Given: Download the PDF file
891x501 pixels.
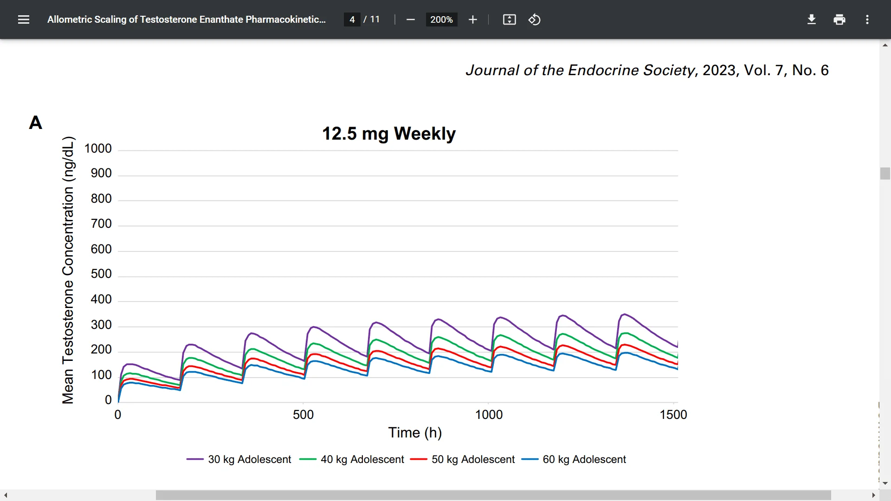Looking at the screenshot, I should point(812,19).
